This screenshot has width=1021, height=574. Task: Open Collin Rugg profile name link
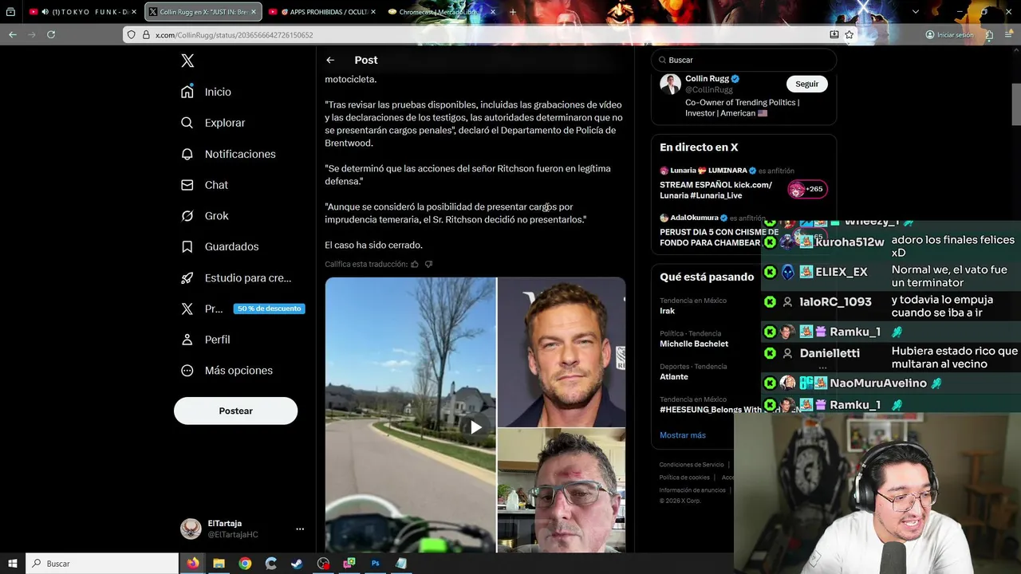point(707,79)
